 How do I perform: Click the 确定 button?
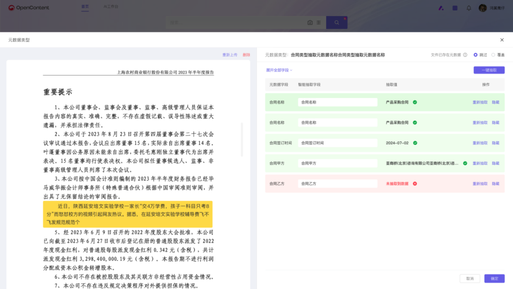[494, 279]
